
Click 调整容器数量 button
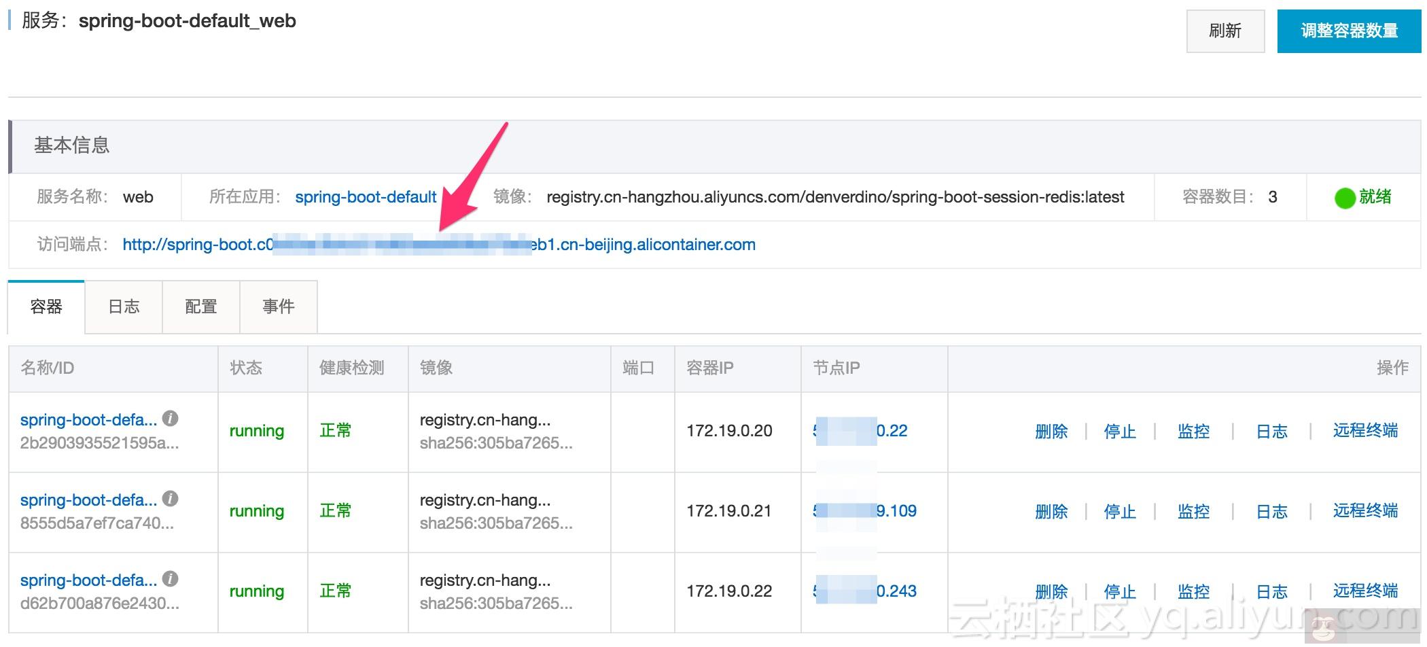(1349, 31)
